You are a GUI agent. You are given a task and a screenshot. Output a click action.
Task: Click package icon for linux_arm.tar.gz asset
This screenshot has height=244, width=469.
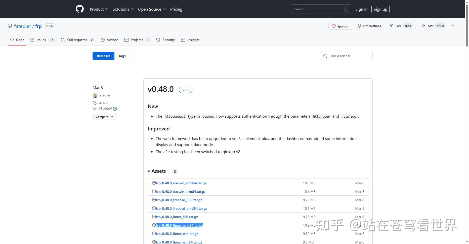154,233
